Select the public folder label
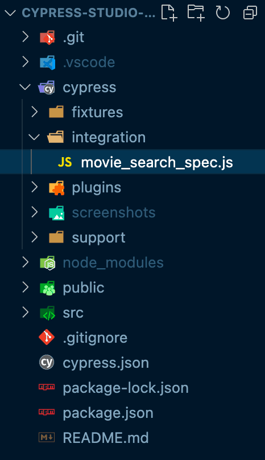 point(84,288)
